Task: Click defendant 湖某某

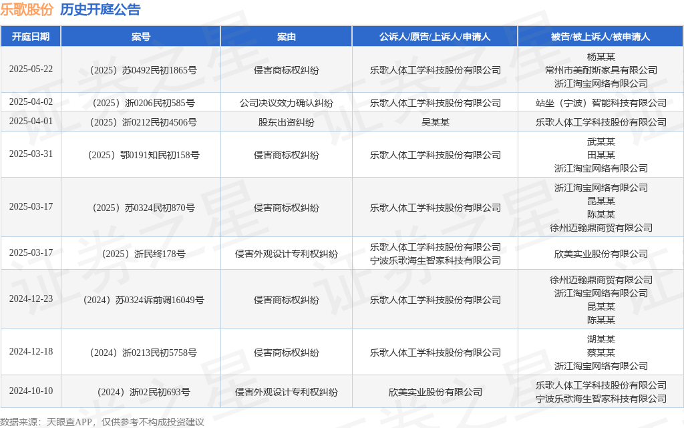Action: [x=601, y=339]
